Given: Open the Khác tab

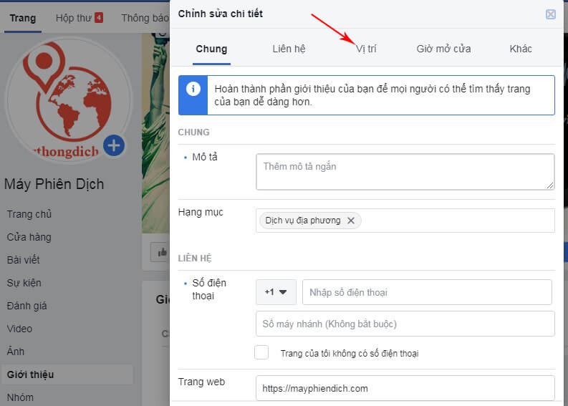Looking at the screenshot, I should pyautogui.click(x=521, y=49).
